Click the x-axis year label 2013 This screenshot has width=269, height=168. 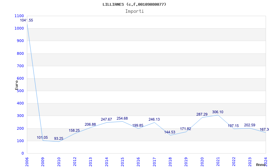point(90,162)
